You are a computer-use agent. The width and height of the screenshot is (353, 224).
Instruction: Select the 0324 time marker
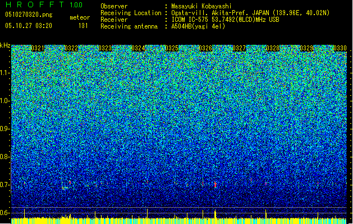pyautogui.click(x=138, y=48)
